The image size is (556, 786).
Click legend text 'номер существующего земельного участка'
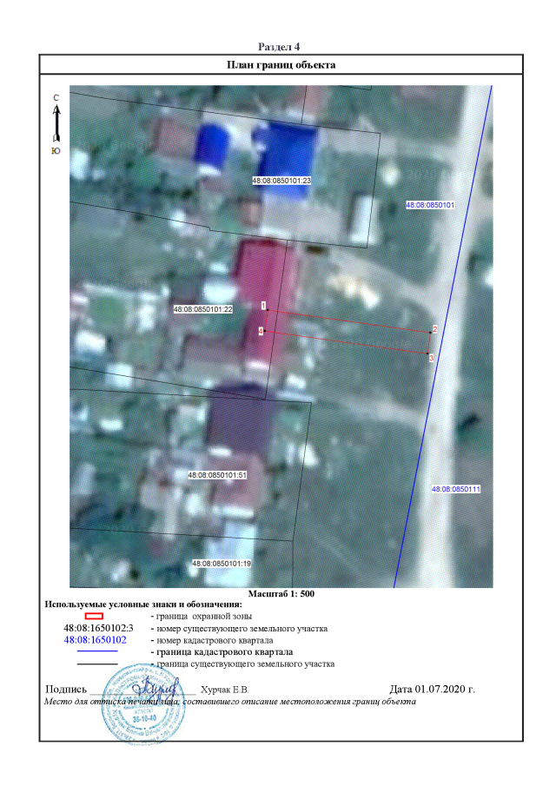click(242, 629)
